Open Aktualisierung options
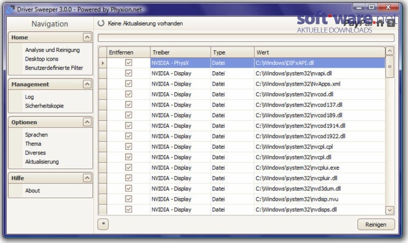 pos(42,161)
